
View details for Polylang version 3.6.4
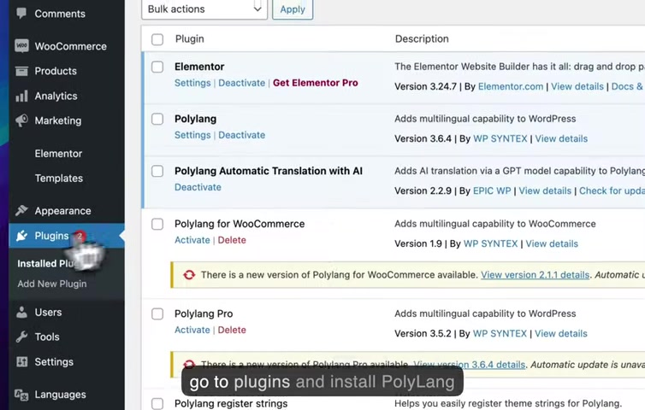(x=561, y=138)
